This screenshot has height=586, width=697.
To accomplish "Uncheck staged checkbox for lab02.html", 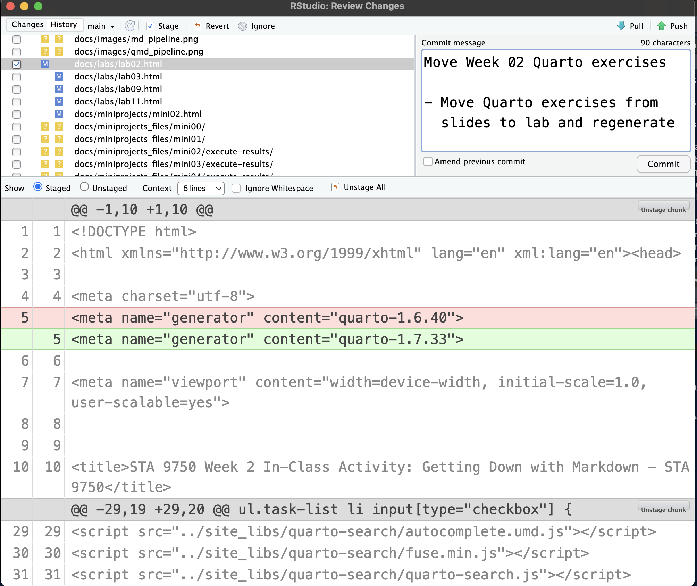I will [x=17, y=64].
